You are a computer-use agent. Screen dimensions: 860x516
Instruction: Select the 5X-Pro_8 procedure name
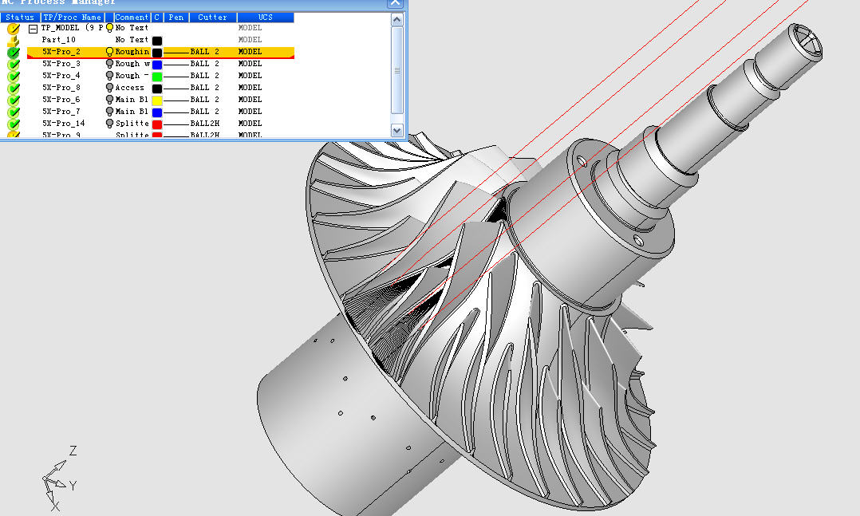[x=61, y=88]
